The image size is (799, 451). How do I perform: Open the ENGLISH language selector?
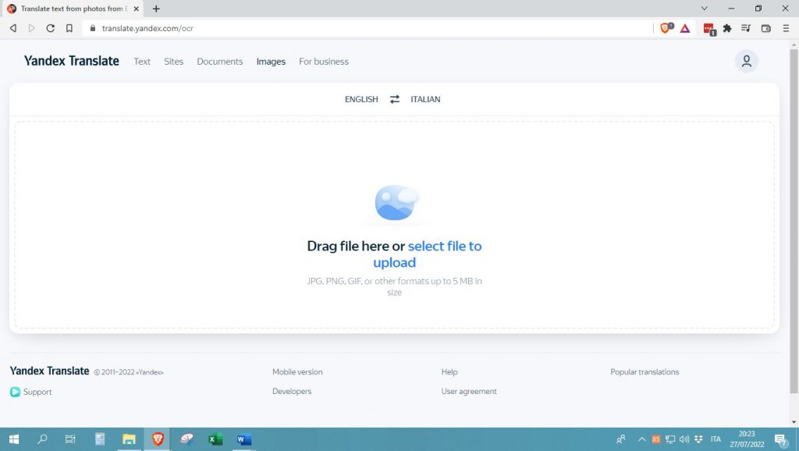coord(360,99)
